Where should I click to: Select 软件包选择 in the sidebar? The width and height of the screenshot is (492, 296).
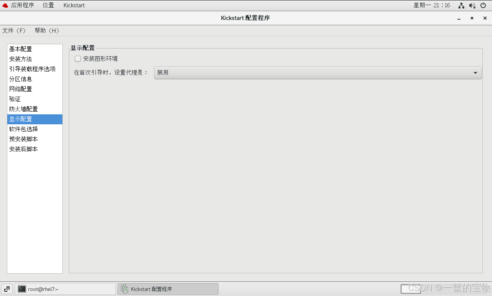click(x=35, y=129)
